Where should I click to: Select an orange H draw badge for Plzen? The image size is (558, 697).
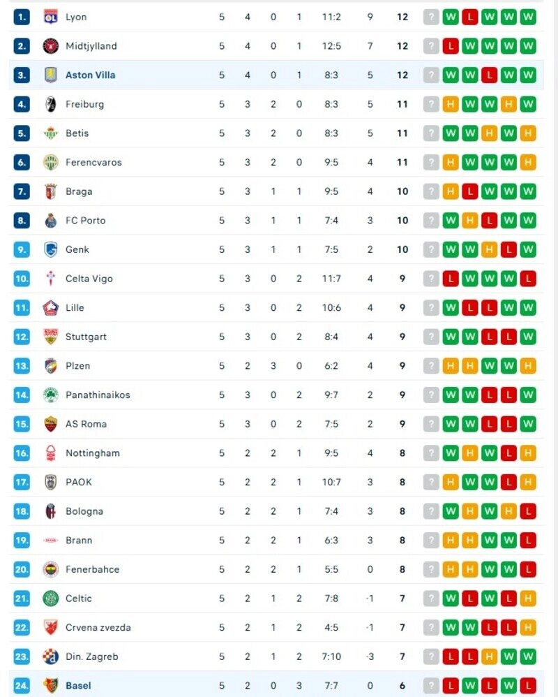tap(451, 365)
